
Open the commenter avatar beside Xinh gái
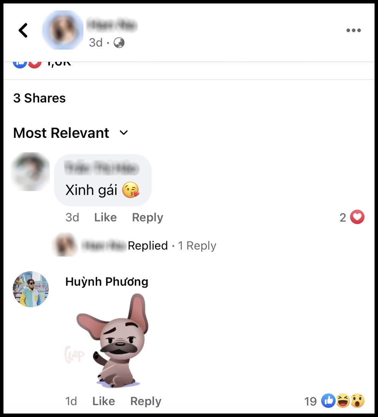(x=30, y=172)
